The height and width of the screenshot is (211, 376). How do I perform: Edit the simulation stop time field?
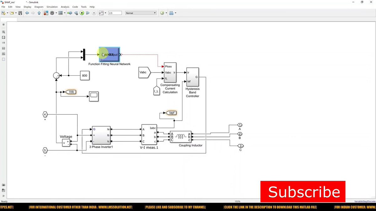coord(115,13)
